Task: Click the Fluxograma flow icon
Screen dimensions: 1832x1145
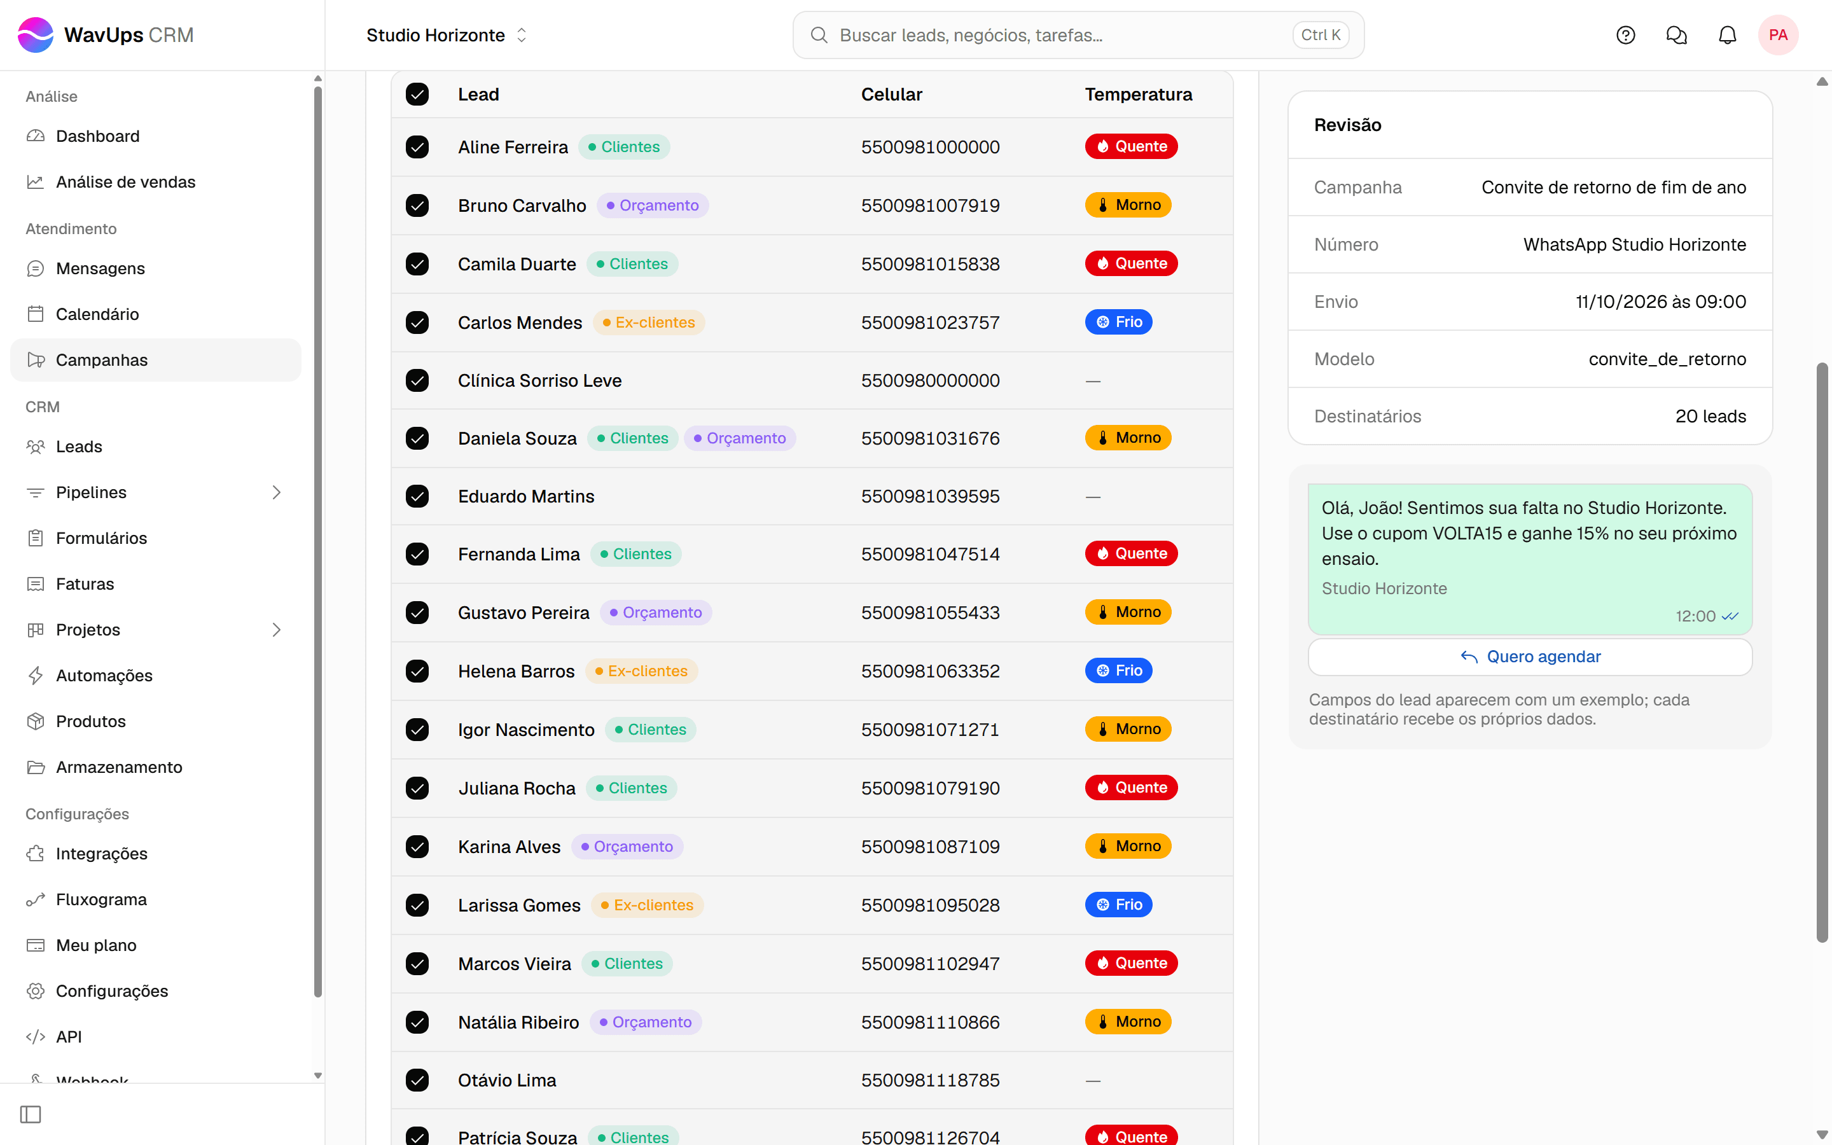Action: tap(36, 899)
